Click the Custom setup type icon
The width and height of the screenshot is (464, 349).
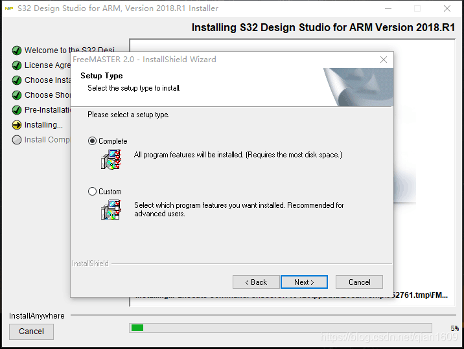coord(111,209)
